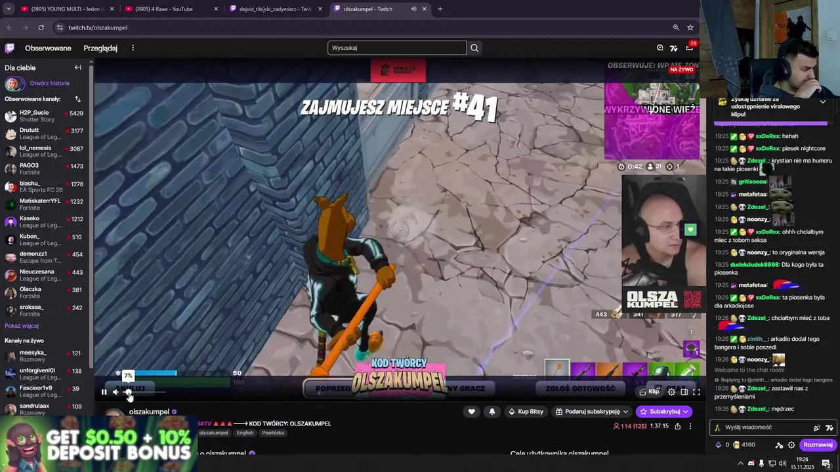Open browser zoom magnifier in address bar
This screenshot has height=472, width=840.
pyautogui.click(x=676, y=28)
